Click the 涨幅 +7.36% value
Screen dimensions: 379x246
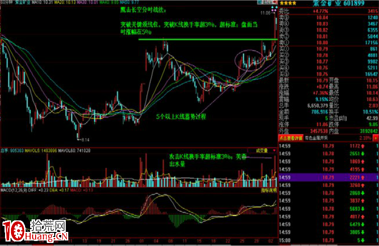(x=320, y=93)
